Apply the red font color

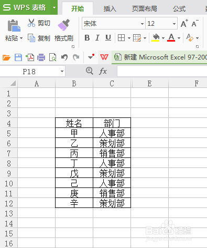coord(171,37)
